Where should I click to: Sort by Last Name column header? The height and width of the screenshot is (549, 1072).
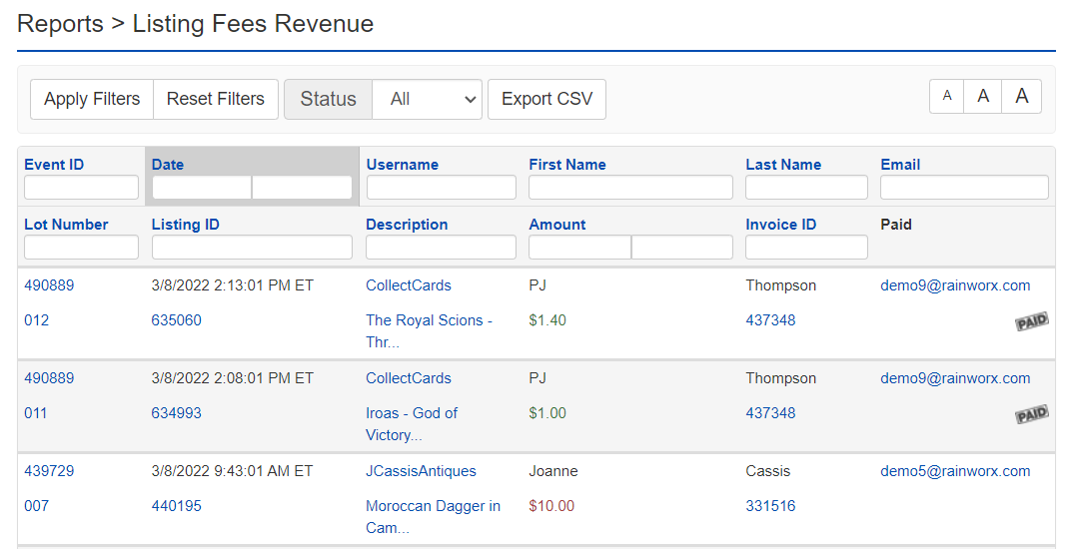(x=783, y=165)
